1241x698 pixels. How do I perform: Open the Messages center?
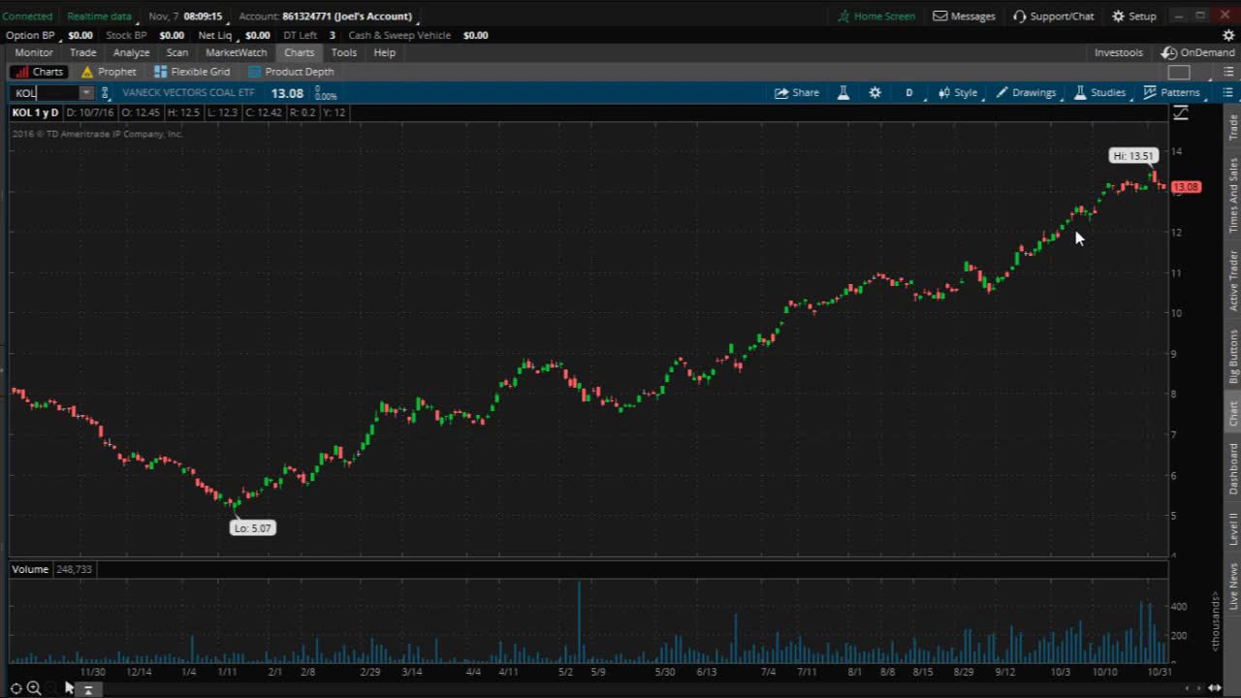964,16
